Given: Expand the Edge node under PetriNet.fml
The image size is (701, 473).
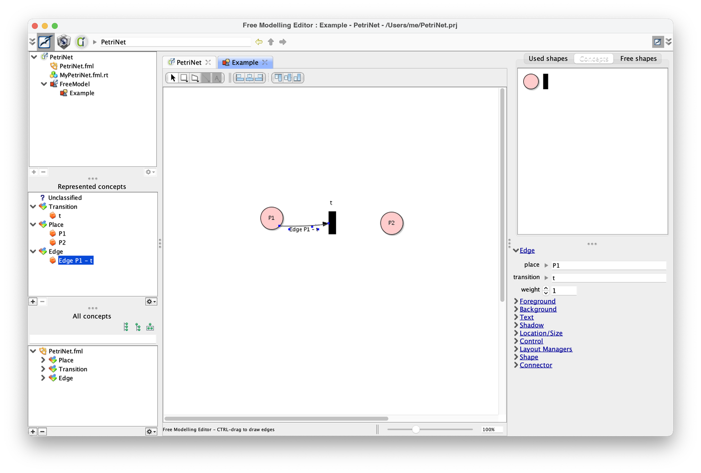Looking at the screenshot, I should click(43, 378).
